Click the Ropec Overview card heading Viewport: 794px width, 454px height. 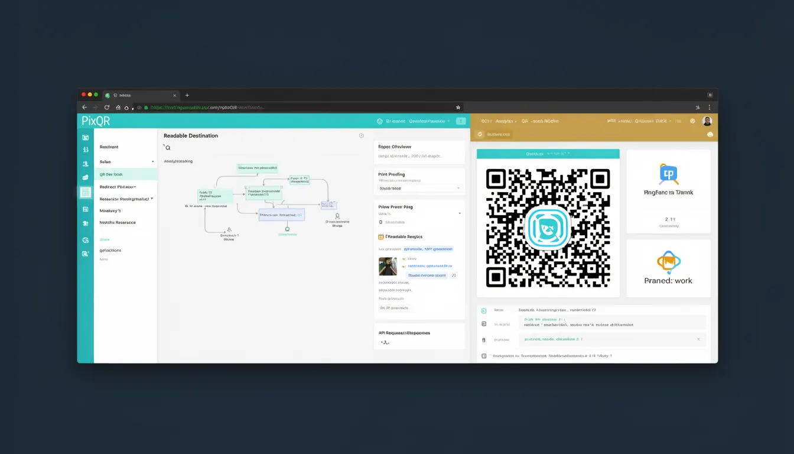[x=395, y=147]
